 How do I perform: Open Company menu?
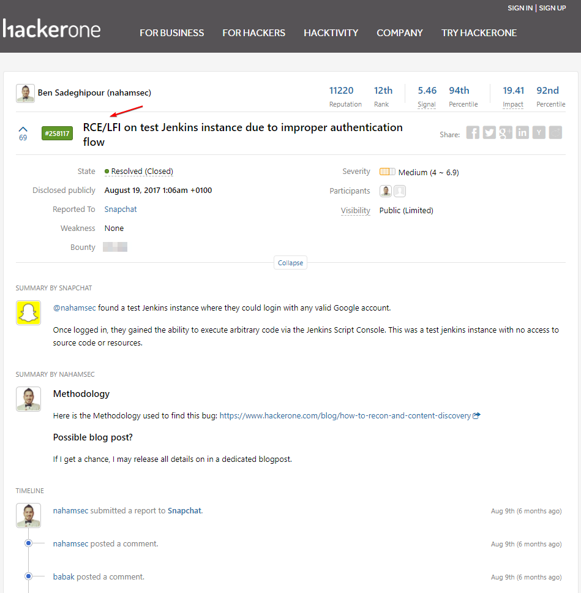point(400,33)
